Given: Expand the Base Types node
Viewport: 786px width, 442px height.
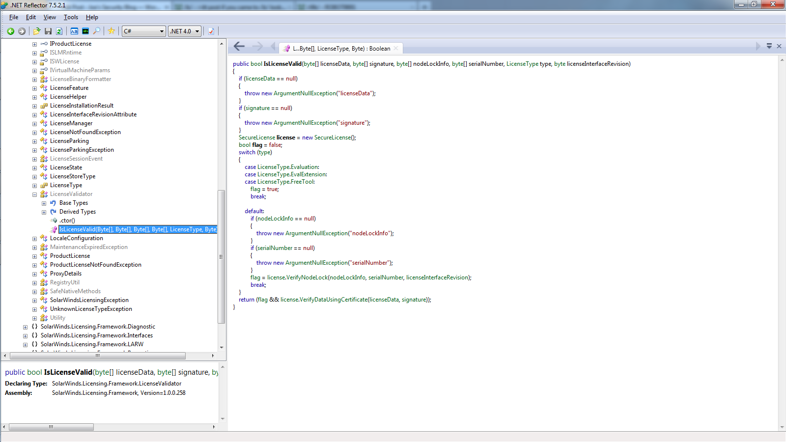Looking at the screenshot, I should pos(44,203).
